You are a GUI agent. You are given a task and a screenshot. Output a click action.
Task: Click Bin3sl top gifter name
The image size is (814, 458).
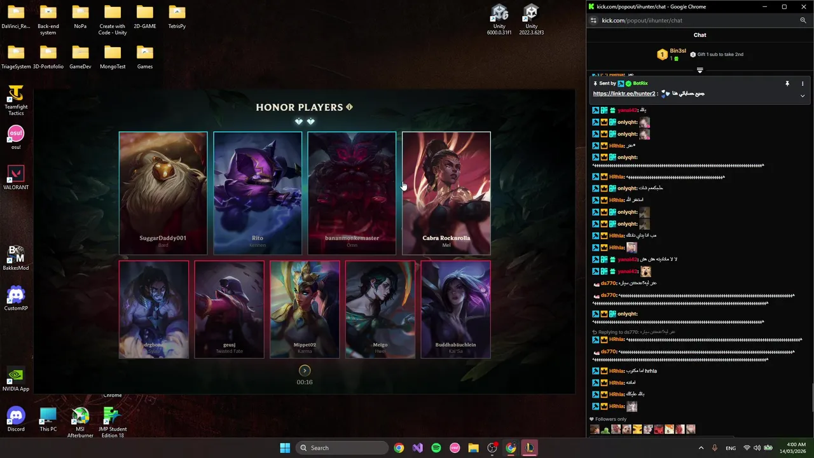(x=678, y=51)
